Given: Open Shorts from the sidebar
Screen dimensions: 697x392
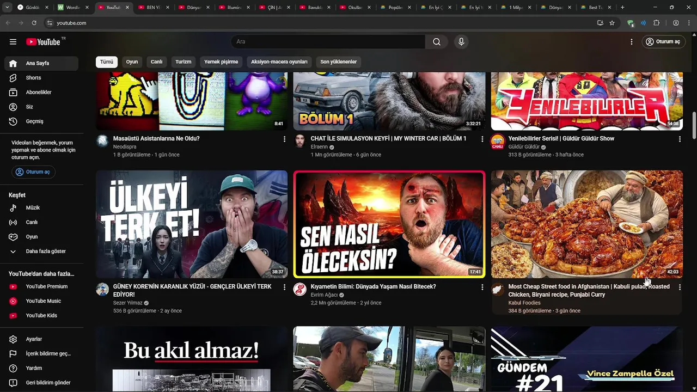Looking at the screenshot, I should point(41,78).
